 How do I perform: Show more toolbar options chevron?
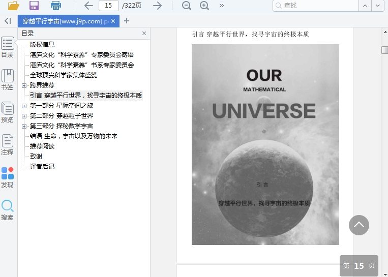(222, 6)
